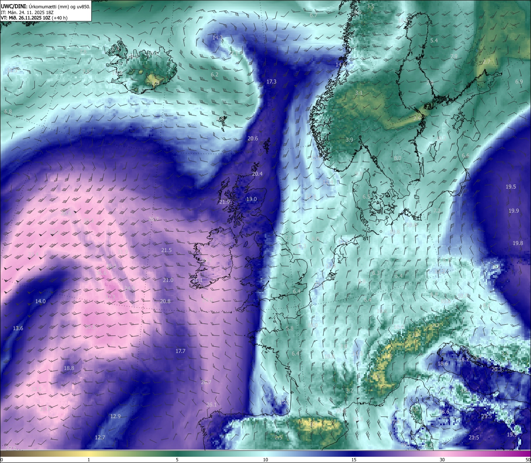Click the pink legend colour above 30
This screenshot has width=531, height=463.
[442, 454]
